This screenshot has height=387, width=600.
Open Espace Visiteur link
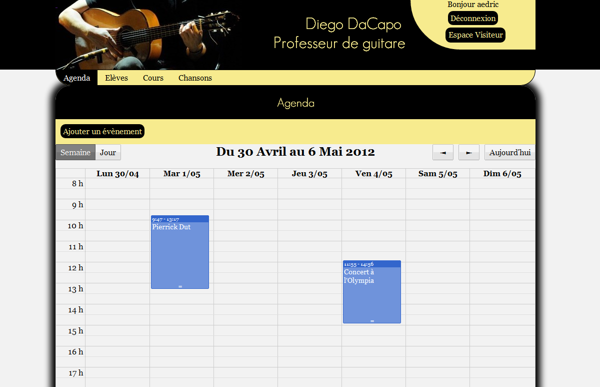[x=475, y=35]
